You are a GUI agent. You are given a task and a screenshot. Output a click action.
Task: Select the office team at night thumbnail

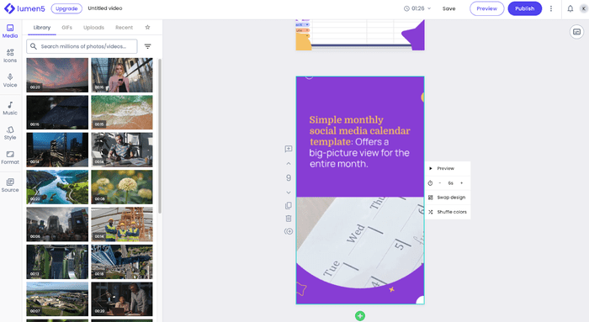[122, 299]
